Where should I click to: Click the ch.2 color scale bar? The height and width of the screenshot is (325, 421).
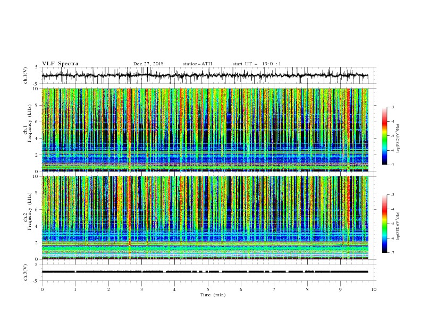pyautogui.click(x=385, y=224)
